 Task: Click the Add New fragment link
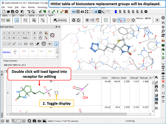pyautogui.click(x=7, y=52)
